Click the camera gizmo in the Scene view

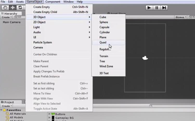coord(145,58)
